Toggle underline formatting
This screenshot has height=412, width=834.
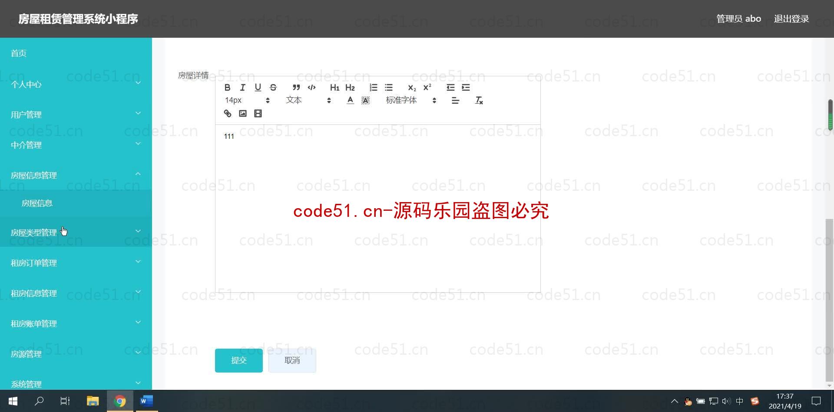coord(258,88)
